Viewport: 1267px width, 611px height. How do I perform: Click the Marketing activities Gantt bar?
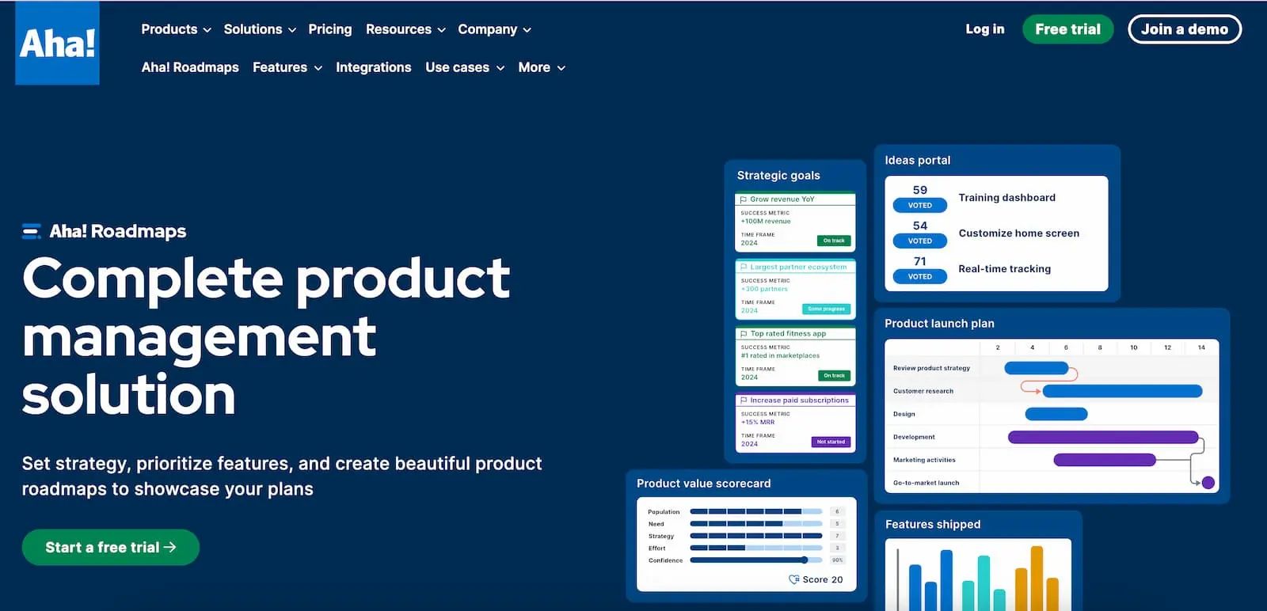pos(1105,460)
